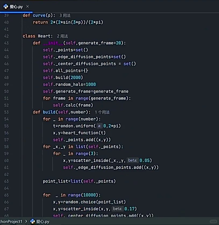Open the honProject1 breadcrumb item
Image resolution: width=219 pixels, height=225 pixels.
coord(11,222)
